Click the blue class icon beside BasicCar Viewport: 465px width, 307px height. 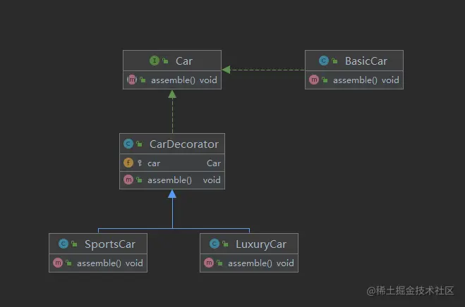click(x=324, y=61)
